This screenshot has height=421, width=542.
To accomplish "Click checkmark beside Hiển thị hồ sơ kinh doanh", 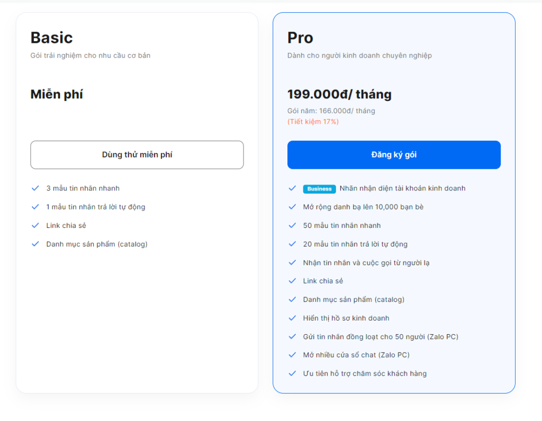I will pyautogui.click(x=292, y=318).
